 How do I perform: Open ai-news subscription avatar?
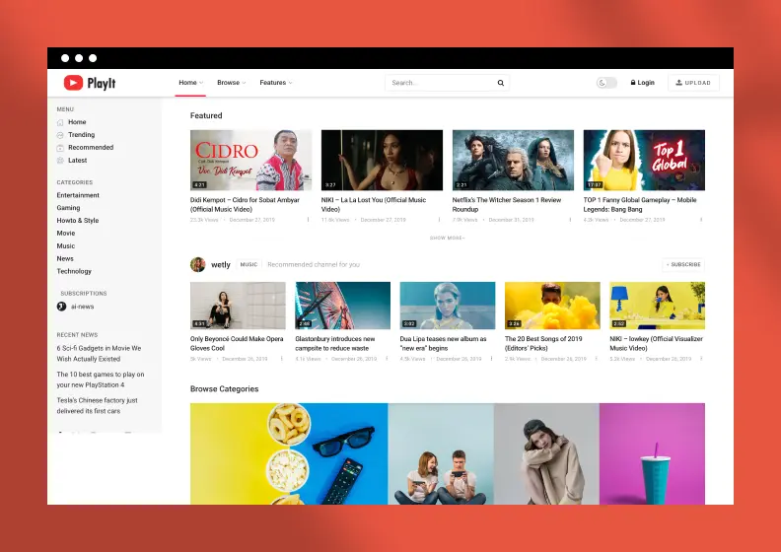62,307
